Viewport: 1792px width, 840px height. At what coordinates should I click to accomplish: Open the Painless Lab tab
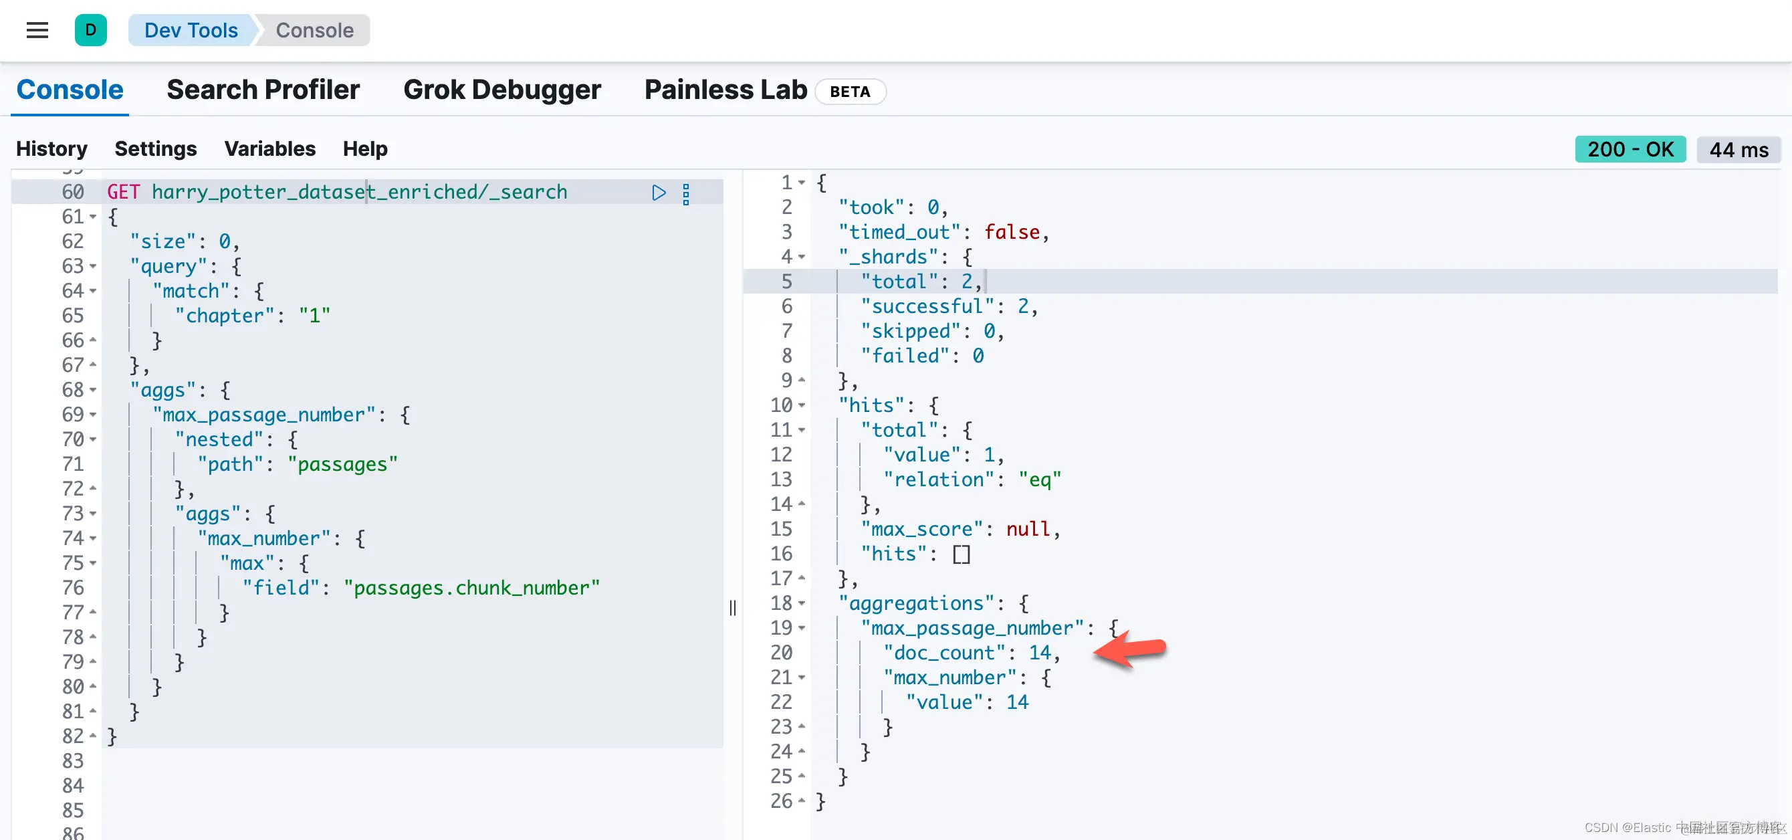pyautogui.click(x=725, y=90)
